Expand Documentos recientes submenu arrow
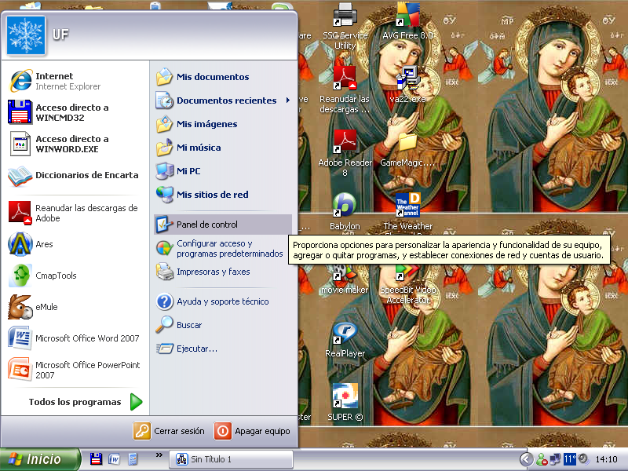628x471 pixels. point(288,100)
